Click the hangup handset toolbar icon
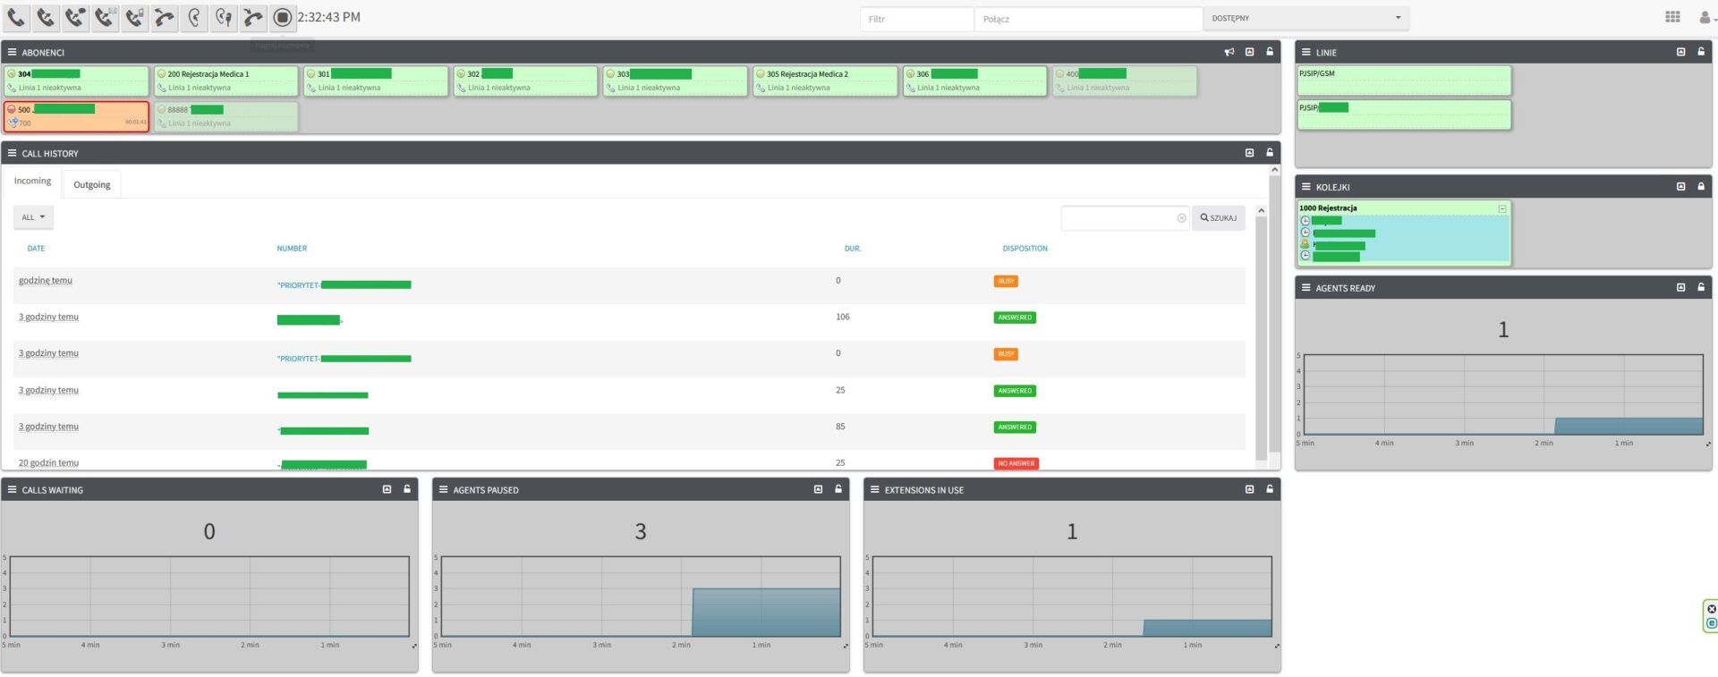Image resolution: width=1718 pixels, height=677 pixels. 253,17
